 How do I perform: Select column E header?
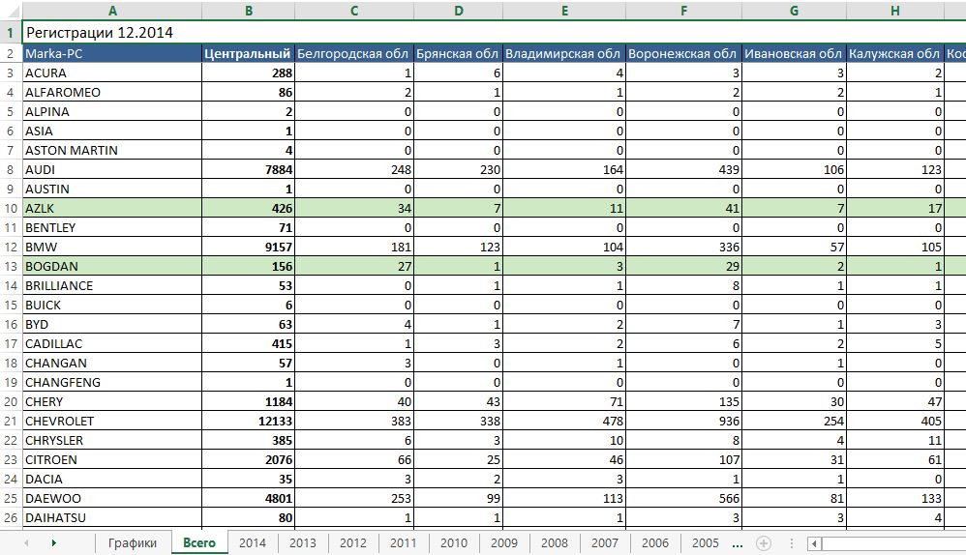pos(564,11)
